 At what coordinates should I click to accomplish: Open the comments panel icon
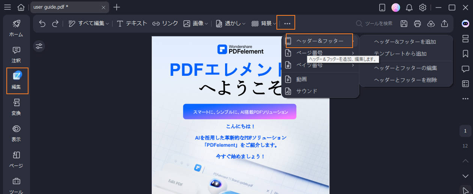pyautogui.click(x=465, y=69)
